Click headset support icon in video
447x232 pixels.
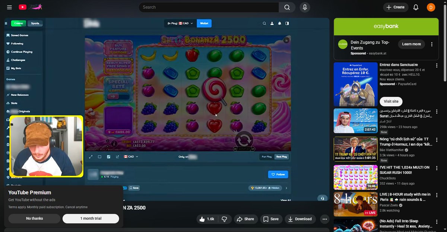[323, 198]
